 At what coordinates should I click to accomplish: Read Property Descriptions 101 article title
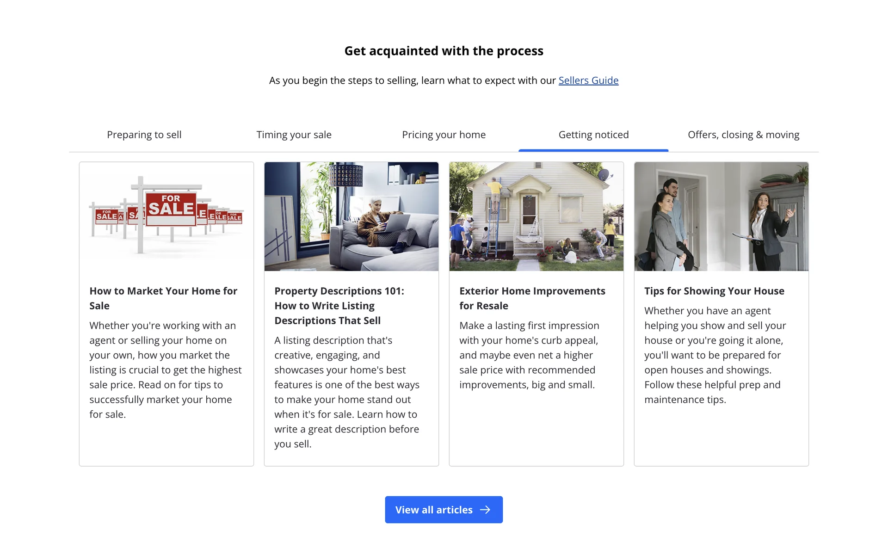(339, 306)
